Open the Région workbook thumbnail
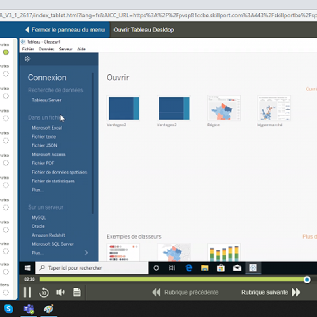317x317 pixels. (x=224, y=108)
